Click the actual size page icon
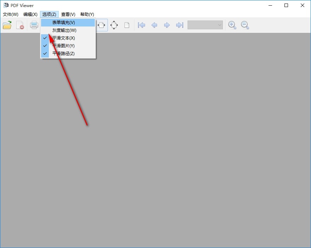311x248 pixels. tap(127, 25)
